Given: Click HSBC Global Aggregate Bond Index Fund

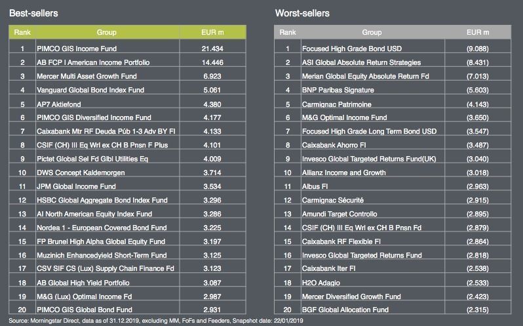Looking at the screenshot, I should pyautogui.click(x=102, y=200).
